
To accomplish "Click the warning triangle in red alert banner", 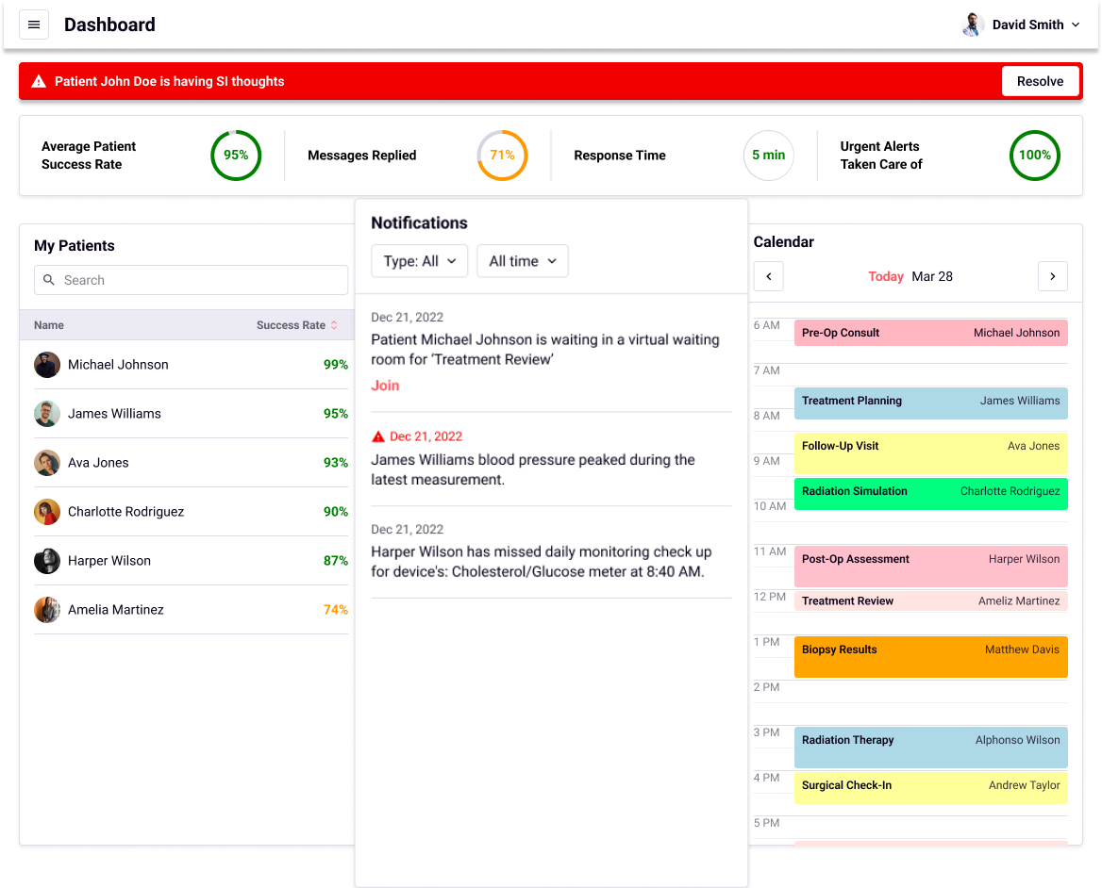I will 39,82.
